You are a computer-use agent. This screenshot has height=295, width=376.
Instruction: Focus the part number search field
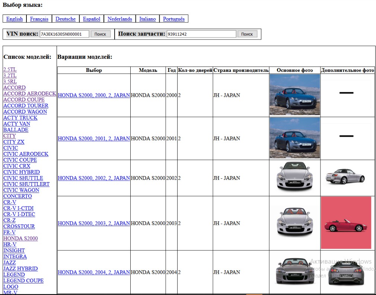click(x=201, y=34)
